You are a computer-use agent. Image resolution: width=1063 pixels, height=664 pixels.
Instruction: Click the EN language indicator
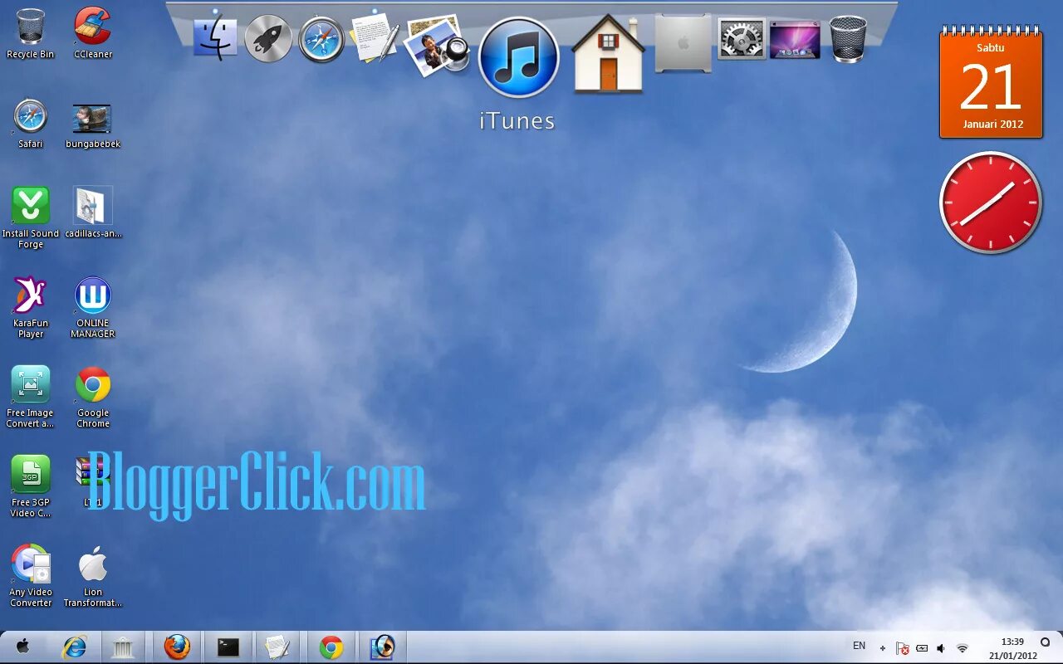(x=859, y=646)
